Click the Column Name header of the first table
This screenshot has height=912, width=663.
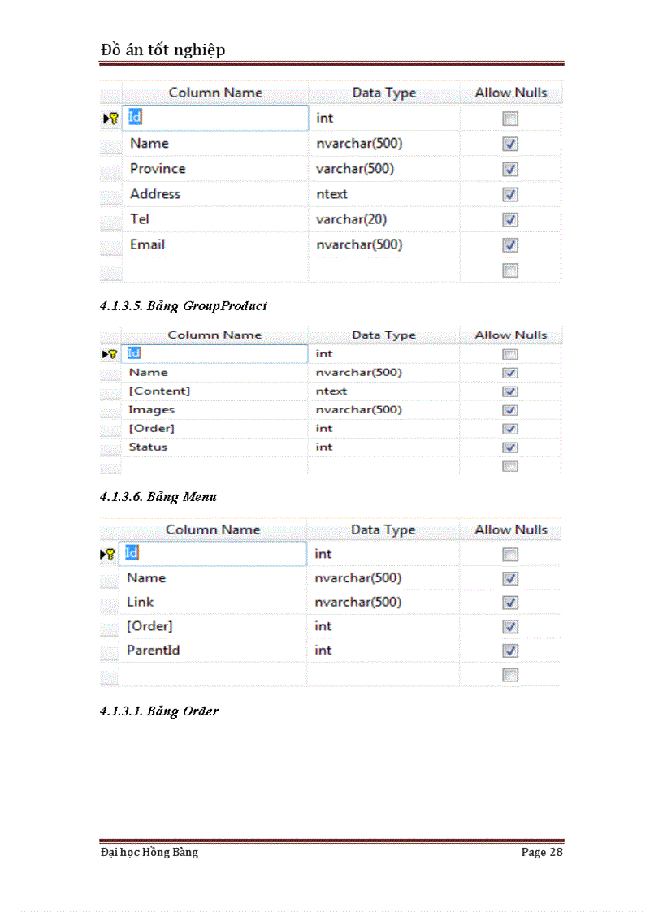tap(214, 93)
